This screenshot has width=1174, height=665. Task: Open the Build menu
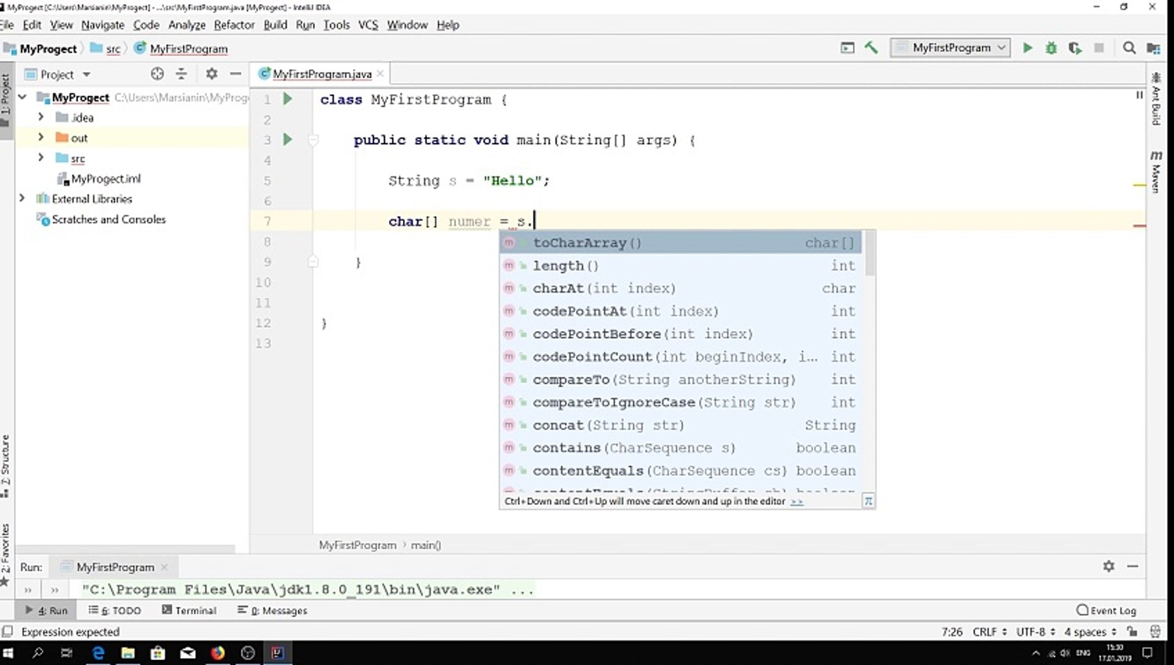pos(275,25)
